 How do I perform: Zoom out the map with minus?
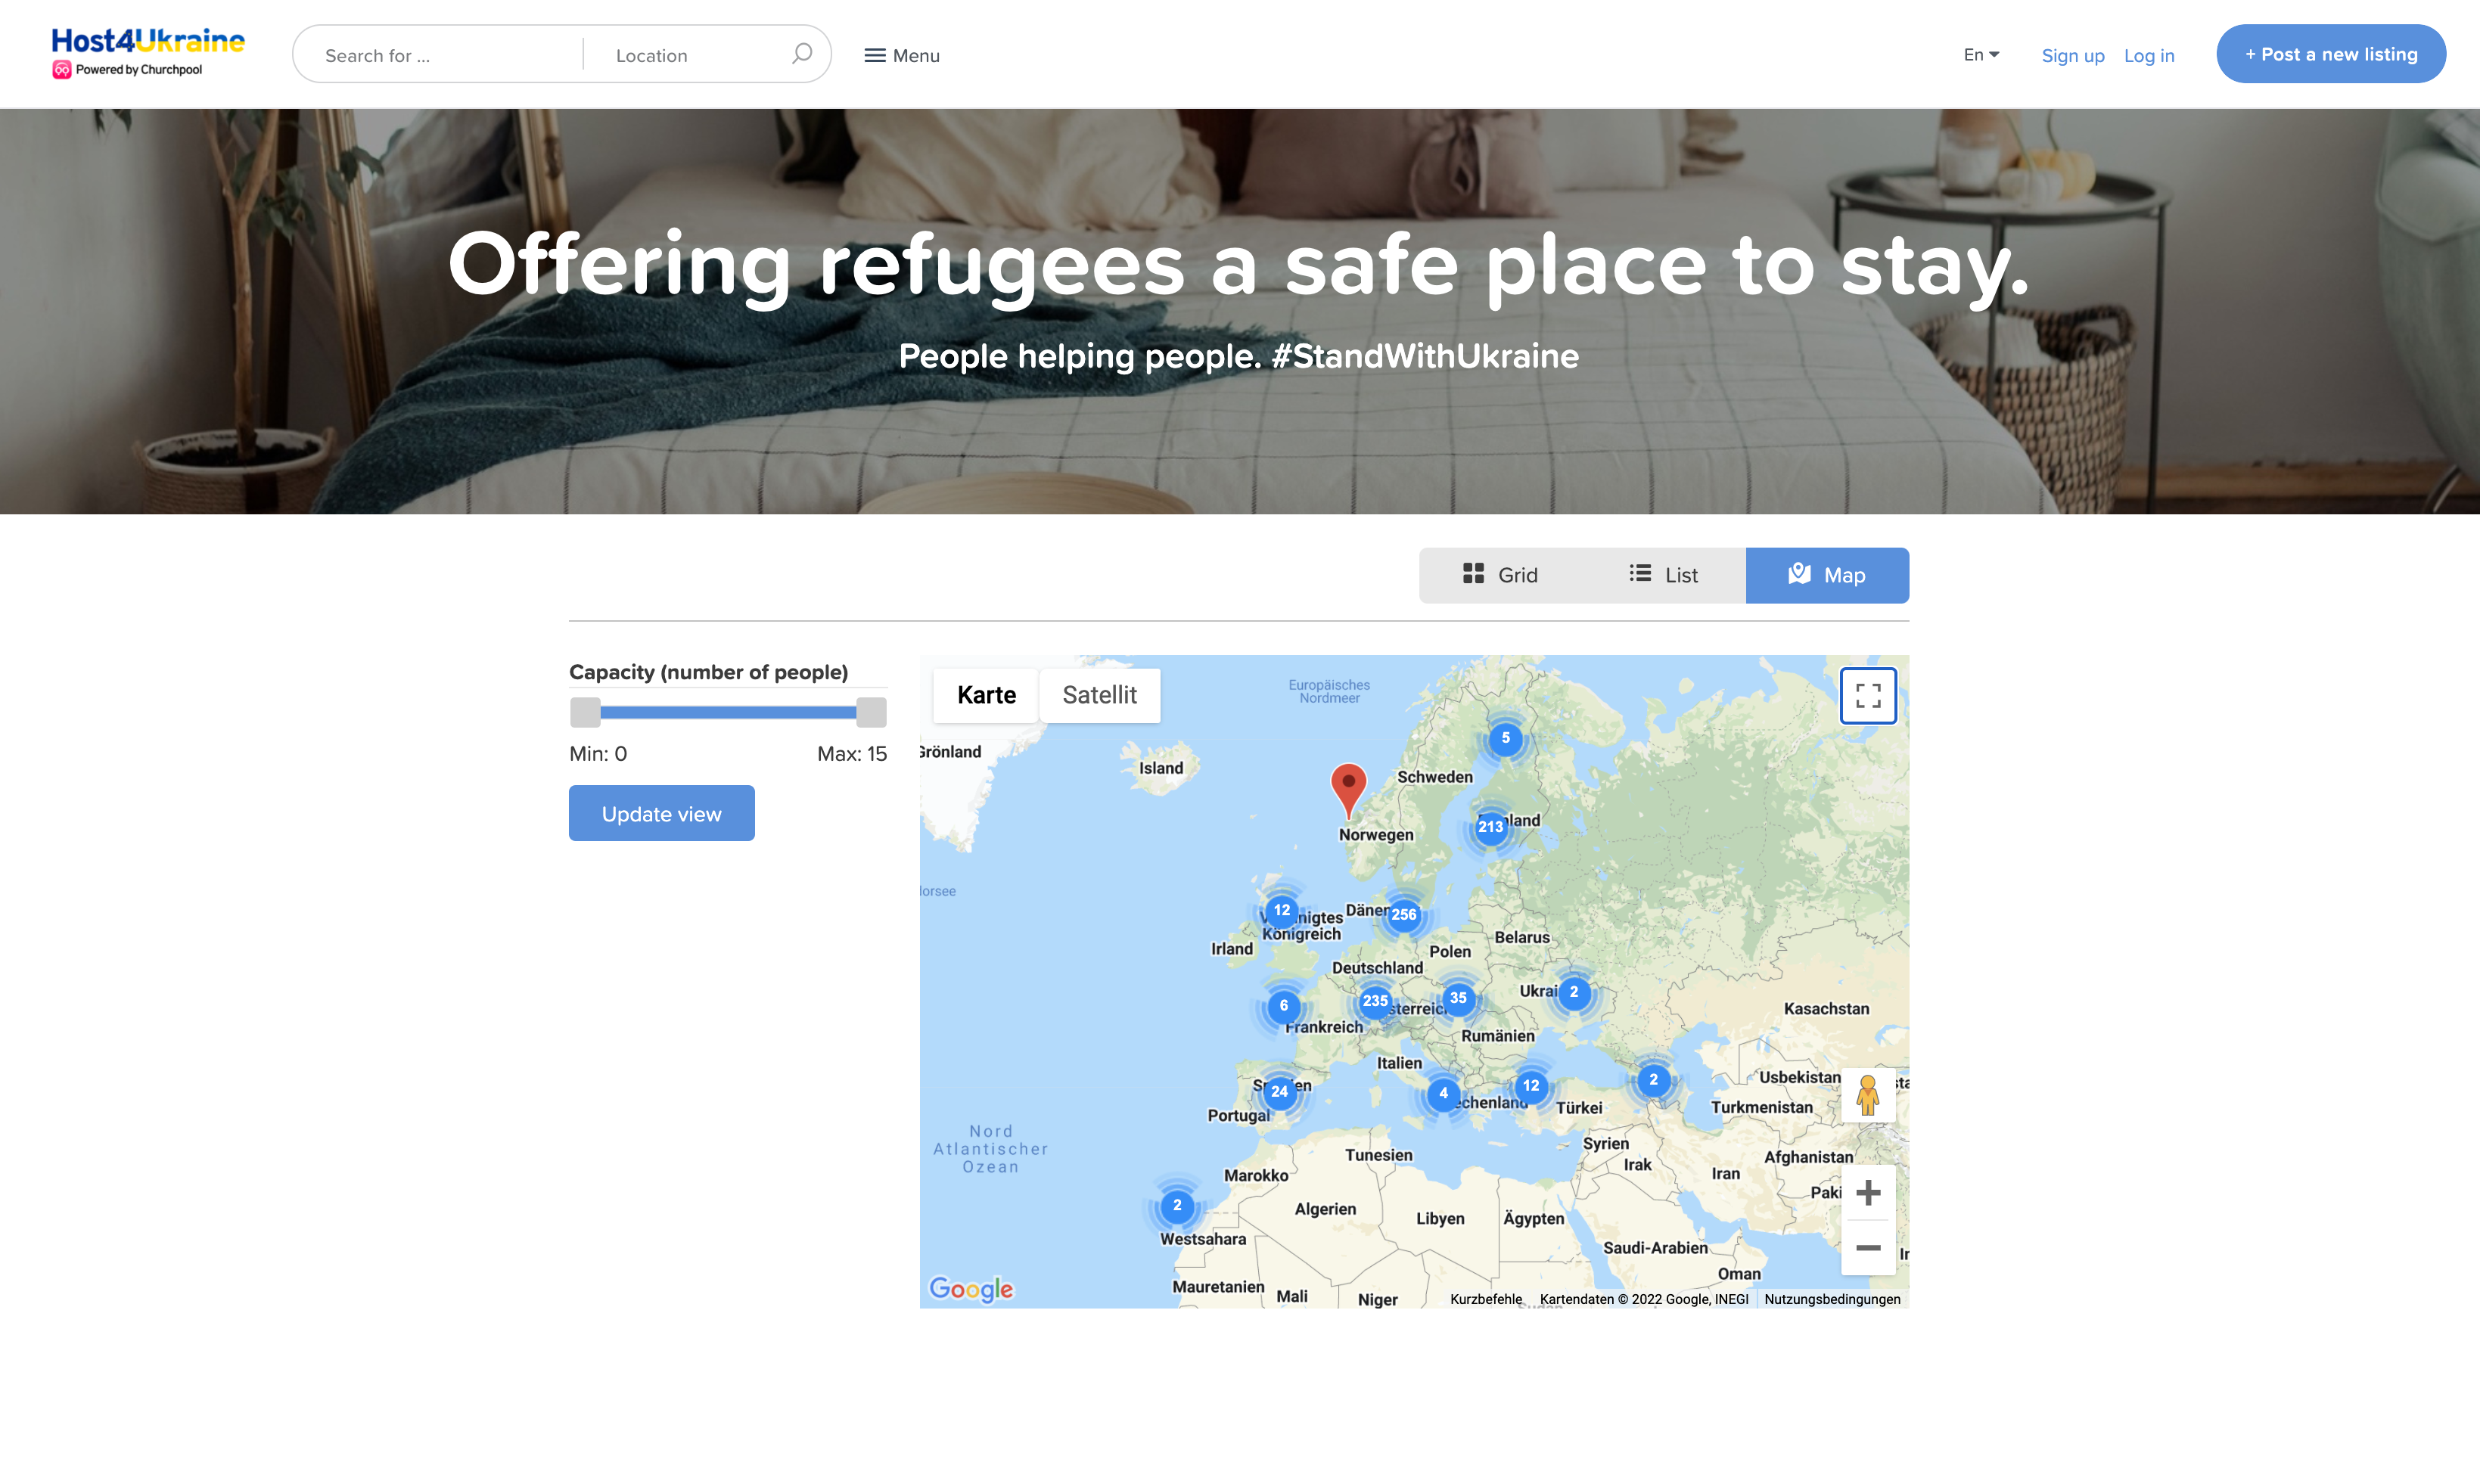tap(1867, 1247)
